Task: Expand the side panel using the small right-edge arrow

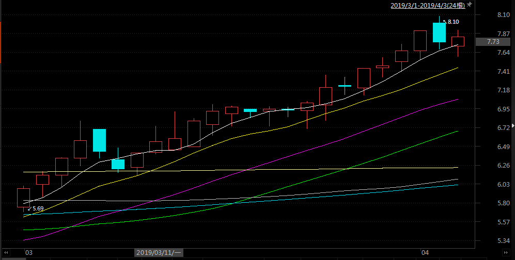Action: (513, 125)
